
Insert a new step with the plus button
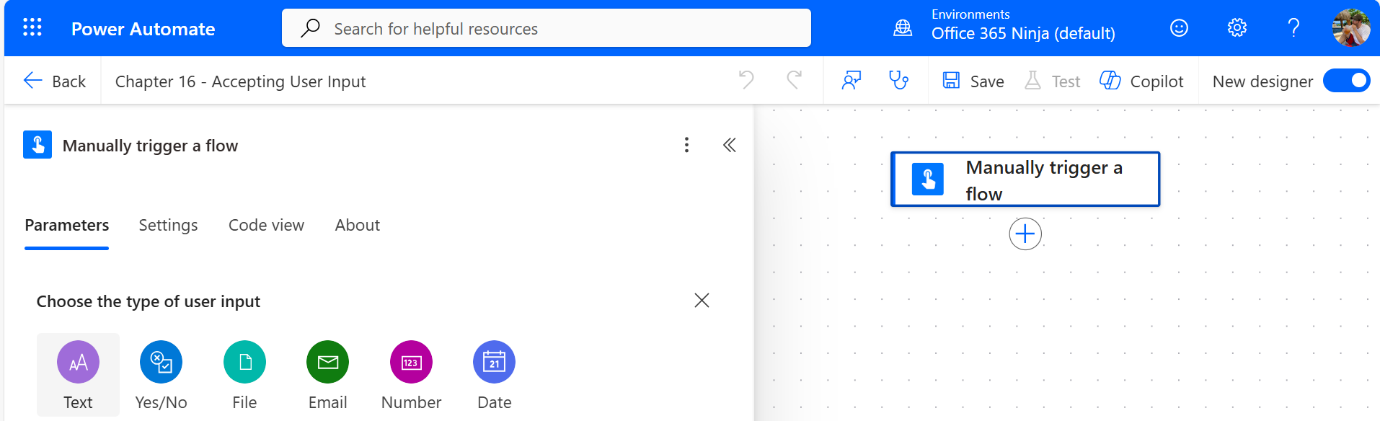click(1025, 234)
